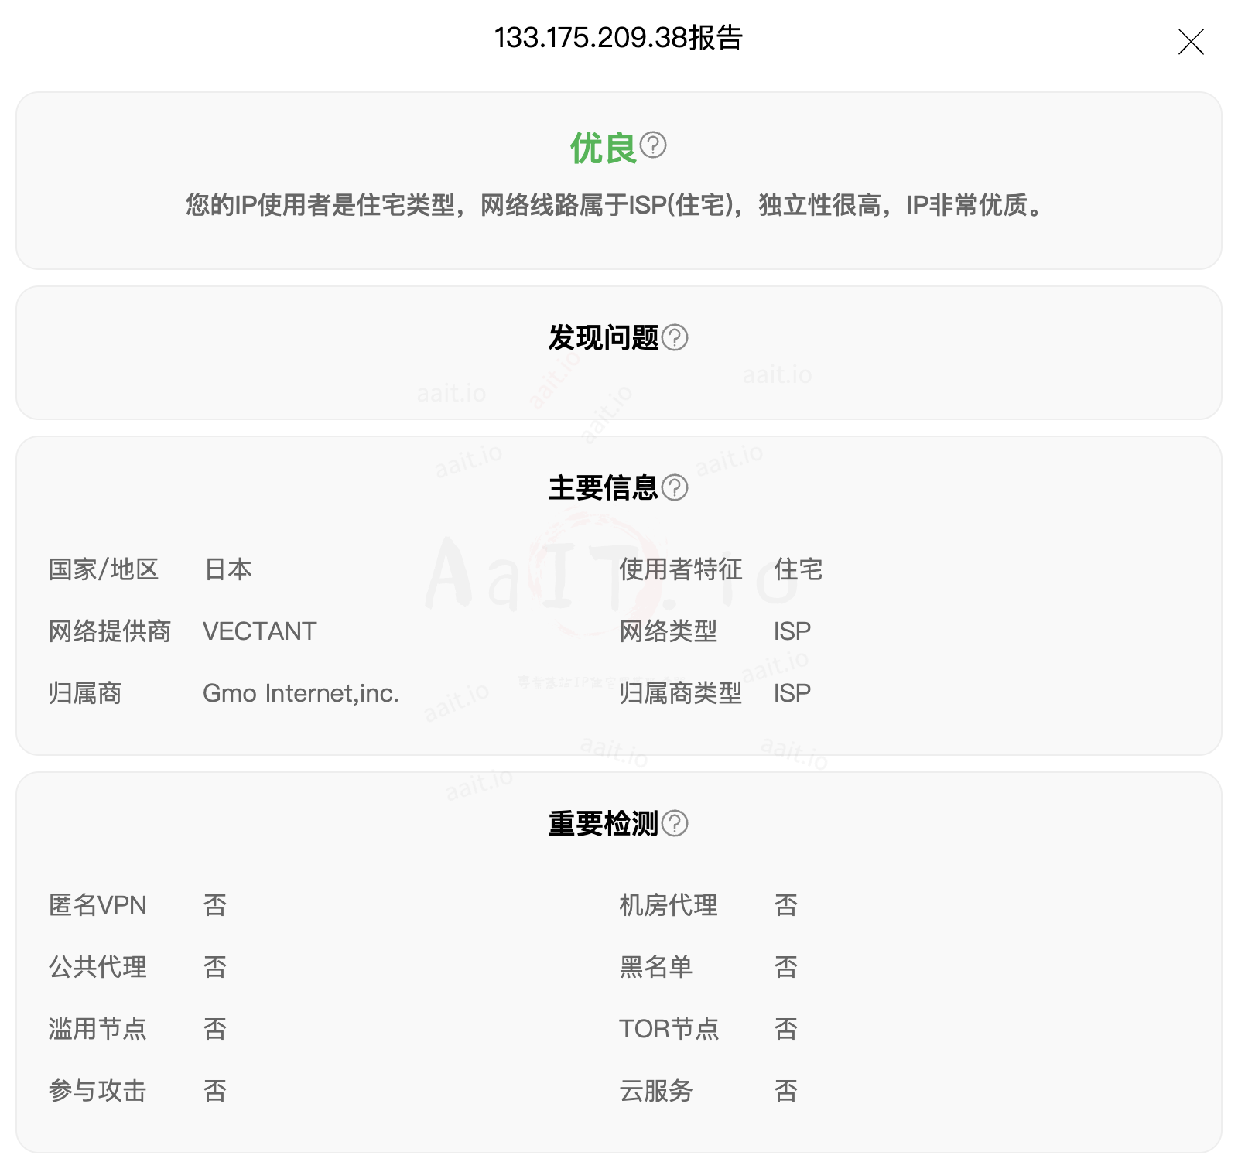Select the 否 value for 机房代理
The height and width of the screenshot is (1162, 1238).
click(786, 905)
